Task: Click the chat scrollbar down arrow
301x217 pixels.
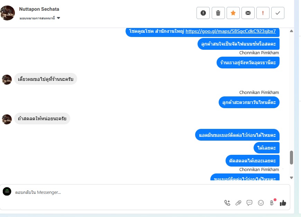Action: tap(291, 178)
